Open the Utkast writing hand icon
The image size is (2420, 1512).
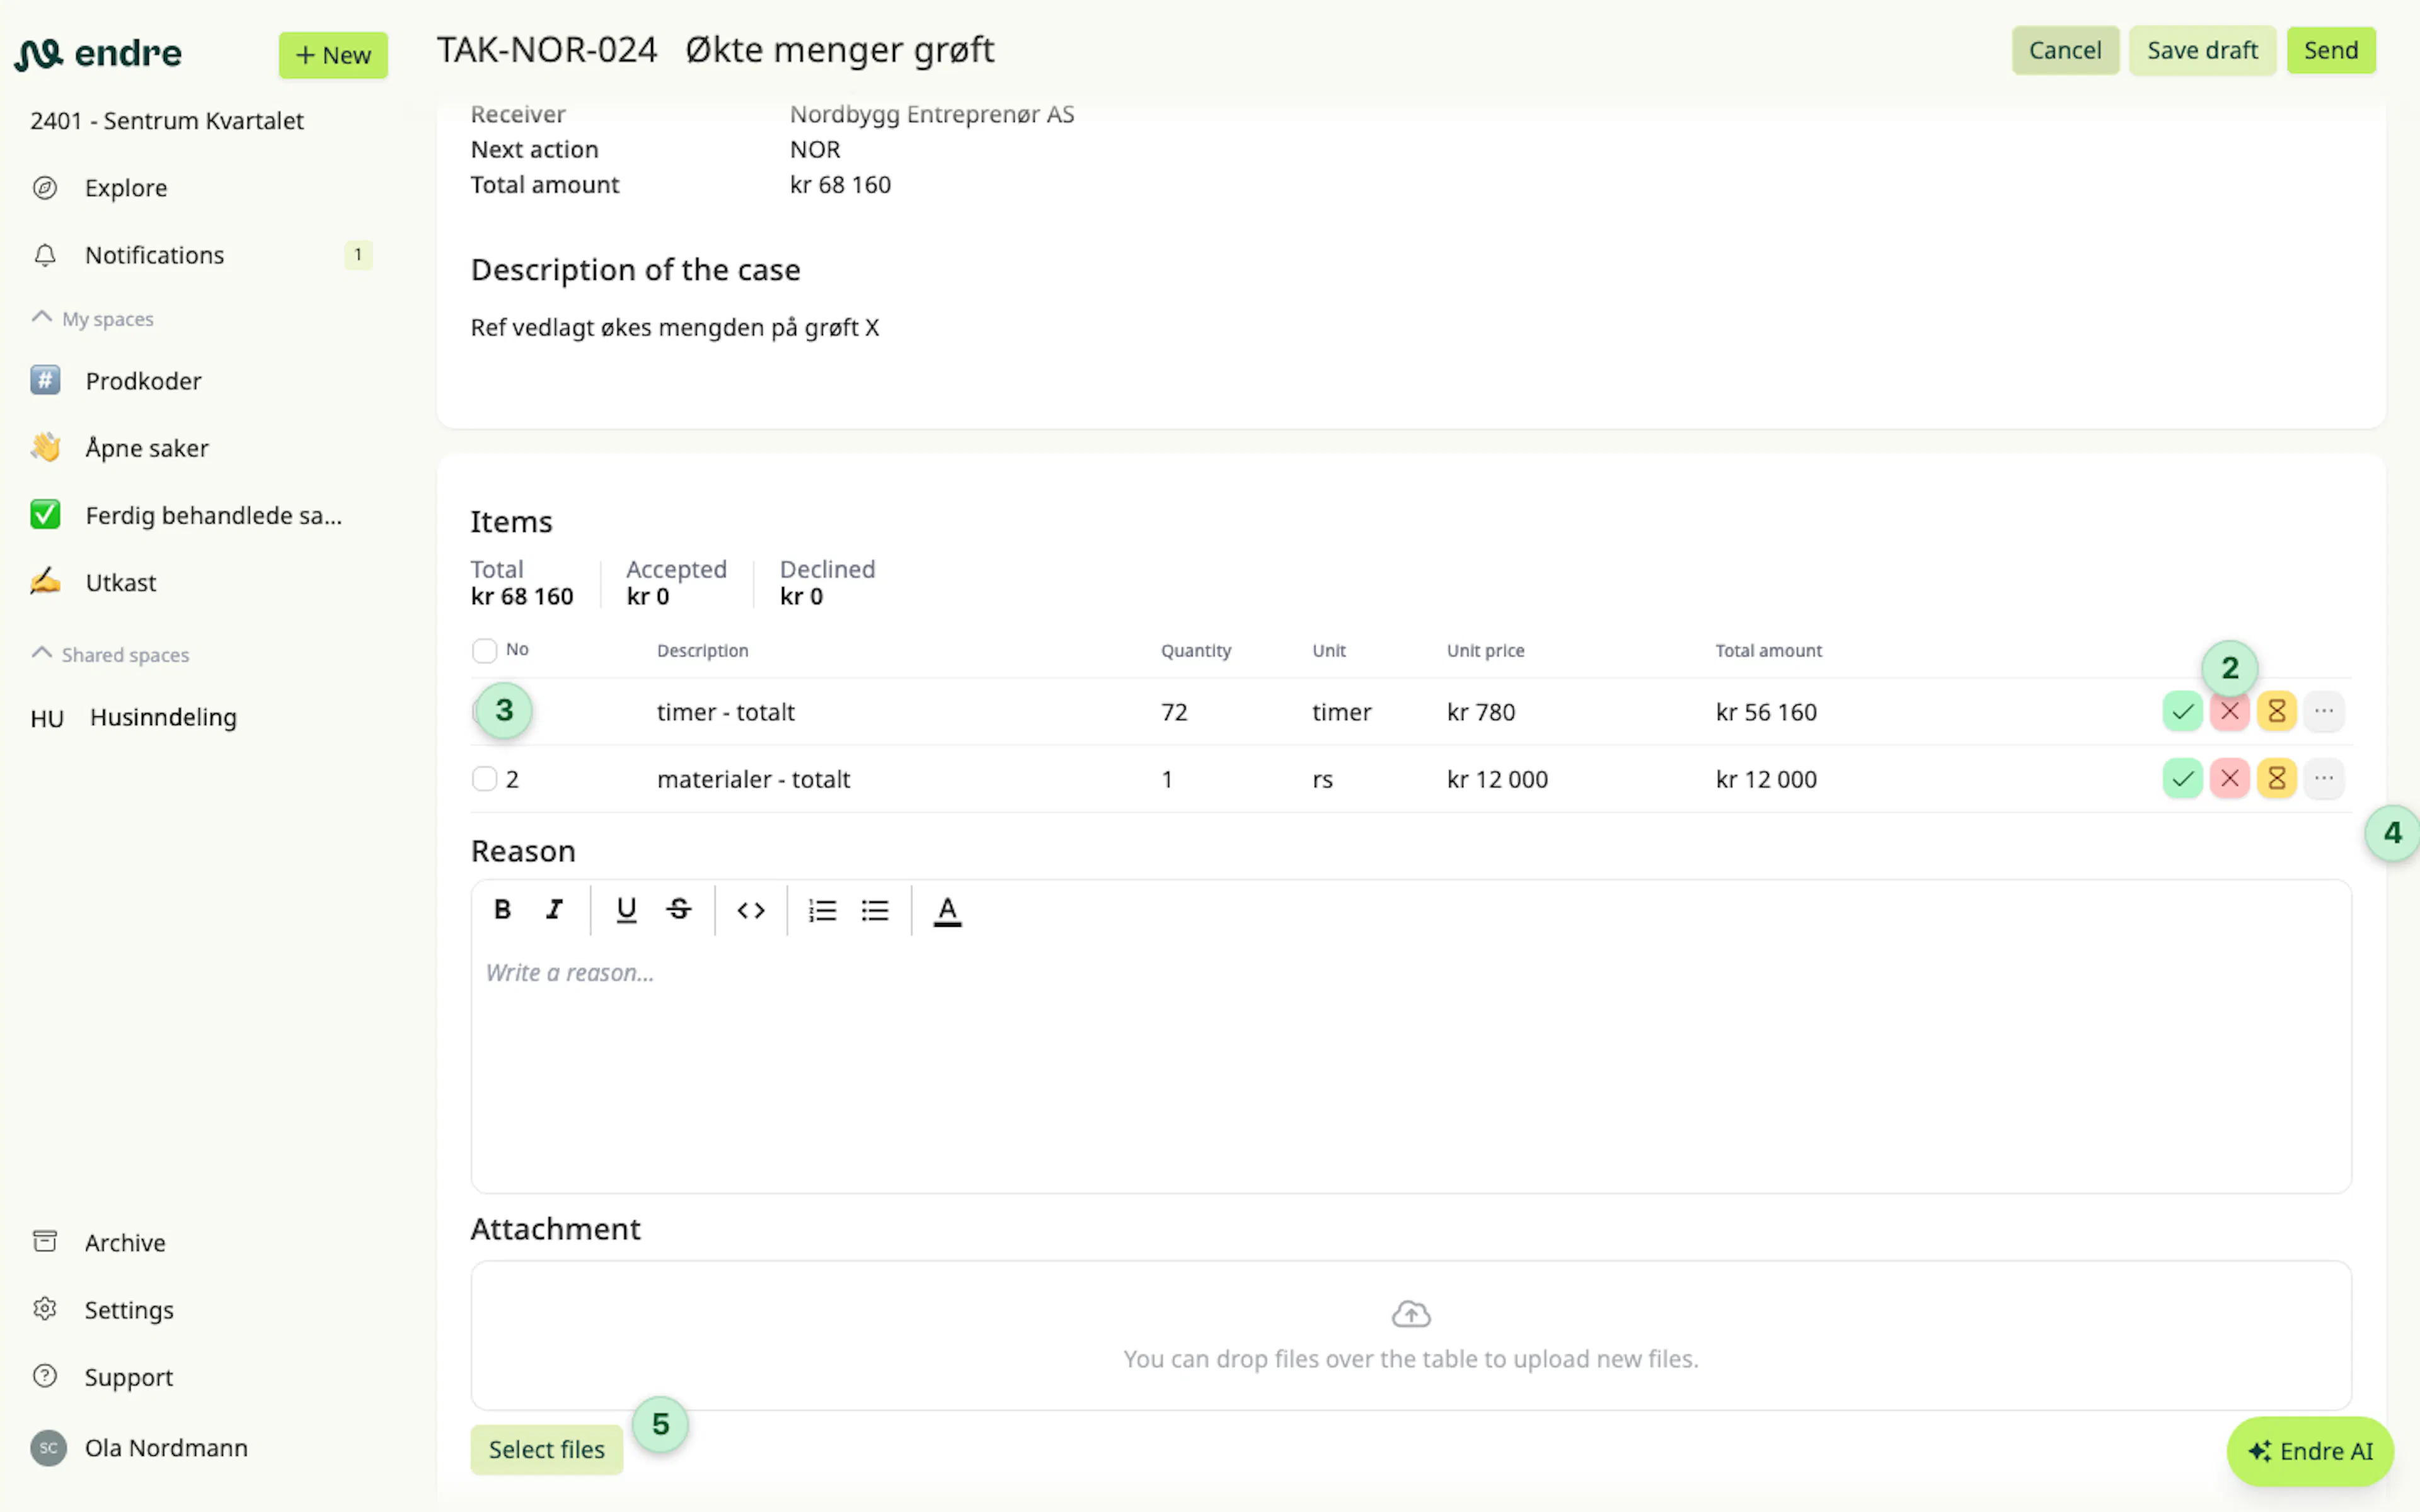click(x=45, y=581)
